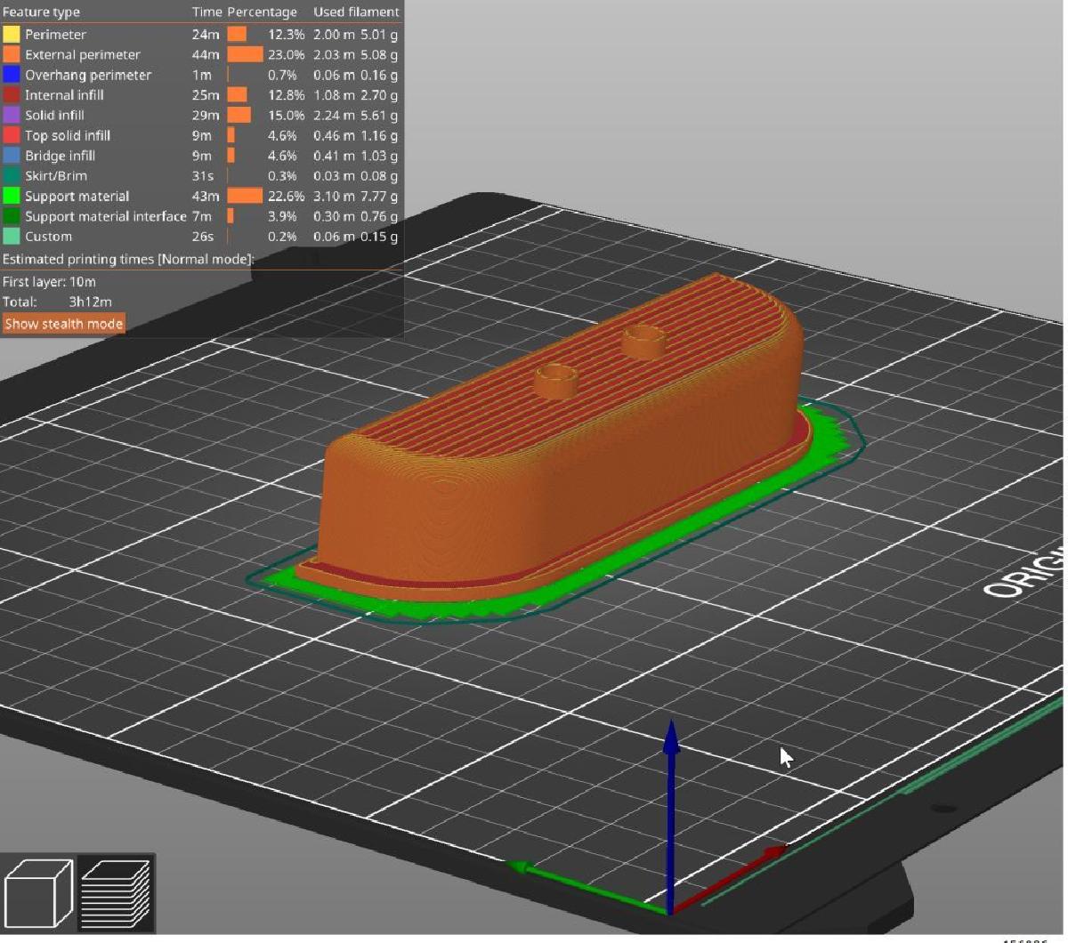
Task: Click the purple Solid infill swatch
Action: point(12,116)
